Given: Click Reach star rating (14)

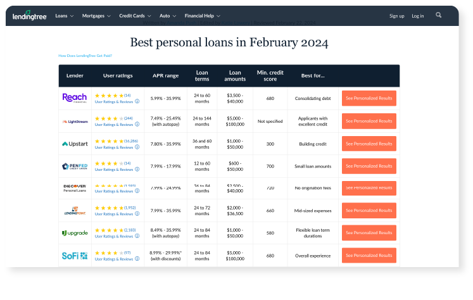Looking at the screenshot, I should 113,96.
